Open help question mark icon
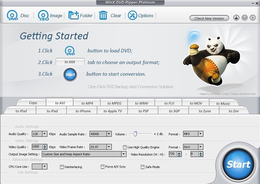This screenshot has height=184, width=260. (x=253, y=18)
